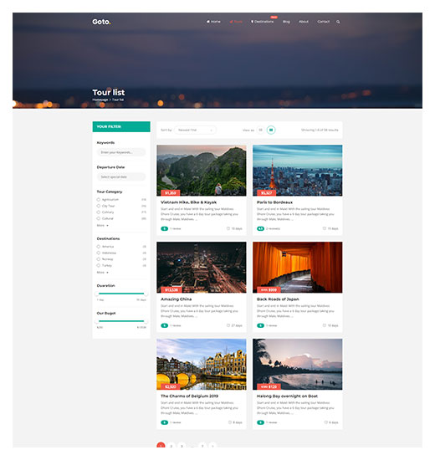Select the grid view layout icon
This screenshot has width=435, height=460.
pyautogui.click(x=271, y=130)
